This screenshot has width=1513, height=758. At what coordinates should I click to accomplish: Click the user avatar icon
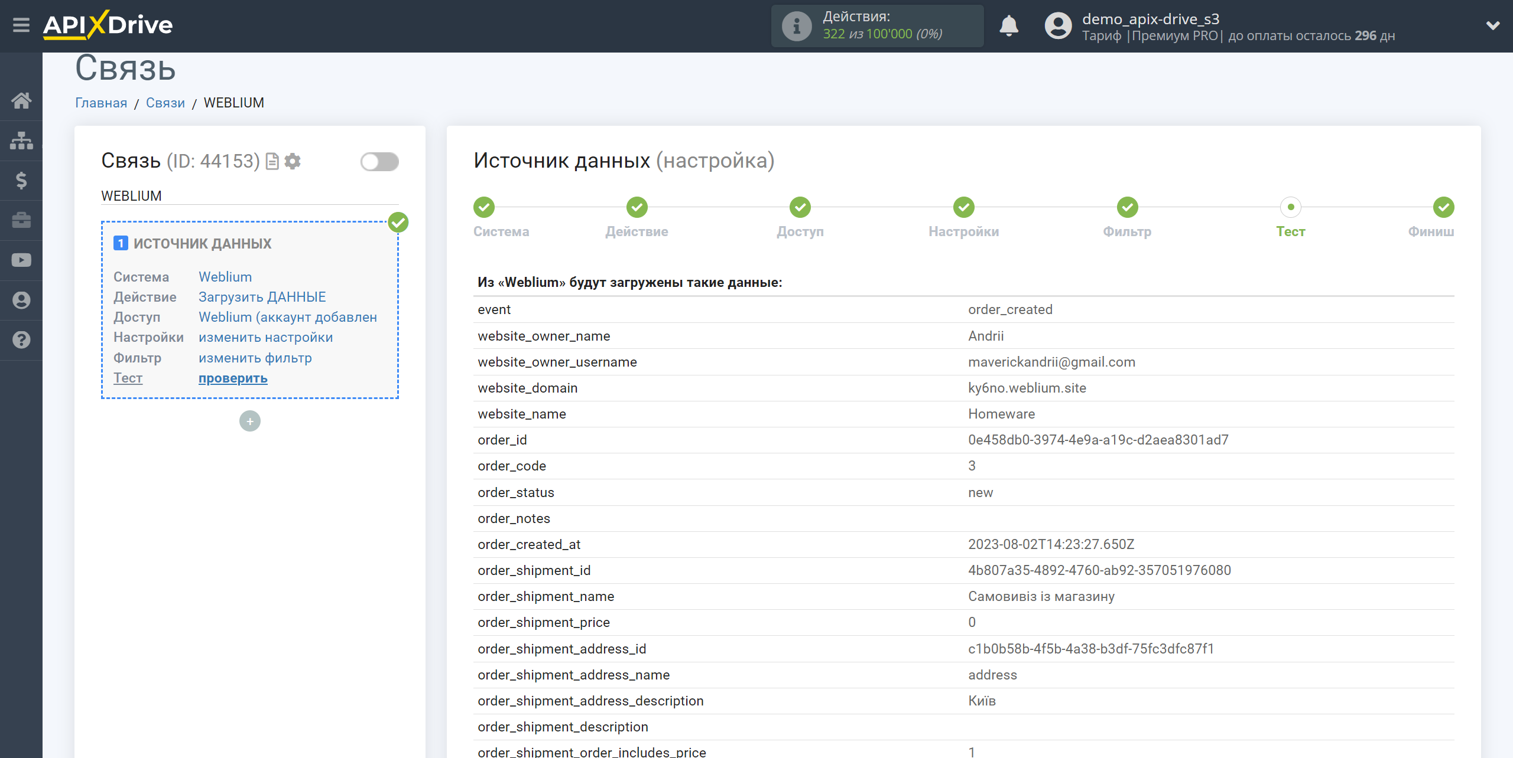(1057, 26)
